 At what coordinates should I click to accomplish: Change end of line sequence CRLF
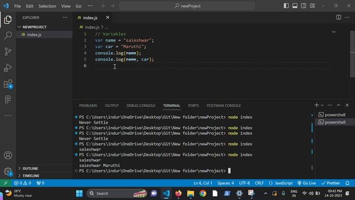pyautogui.click(x=259, y=183)
